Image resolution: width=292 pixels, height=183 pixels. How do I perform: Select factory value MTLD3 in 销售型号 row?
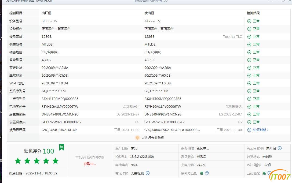(47, 44)
